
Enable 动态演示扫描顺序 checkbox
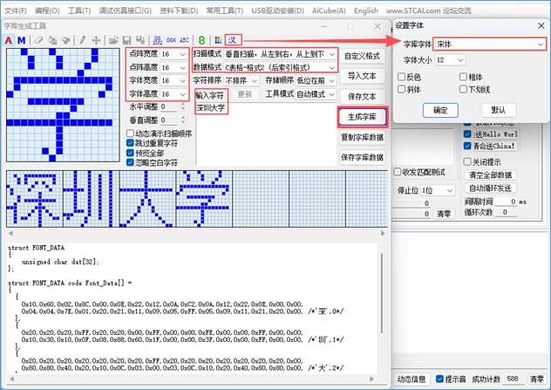131,134
